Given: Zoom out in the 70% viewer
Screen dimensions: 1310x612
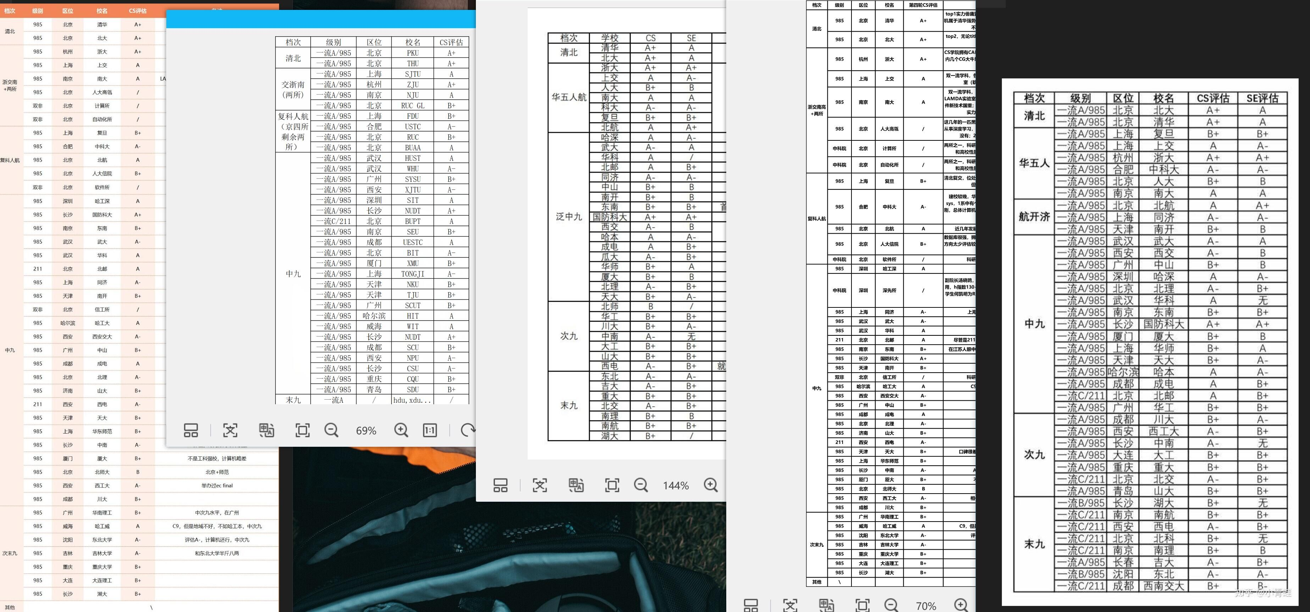Looking at the screenshot, I should click(x=892, y=605).
